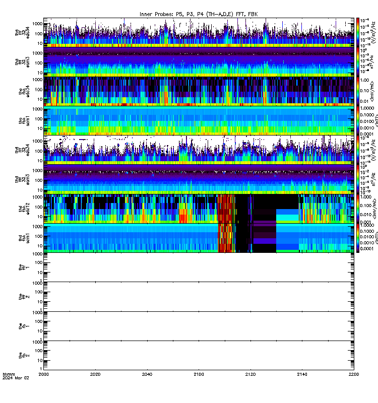The image size is (378, 403).
Task: Click the "2024 Mar 02" date label
Action: pos(16,378)
